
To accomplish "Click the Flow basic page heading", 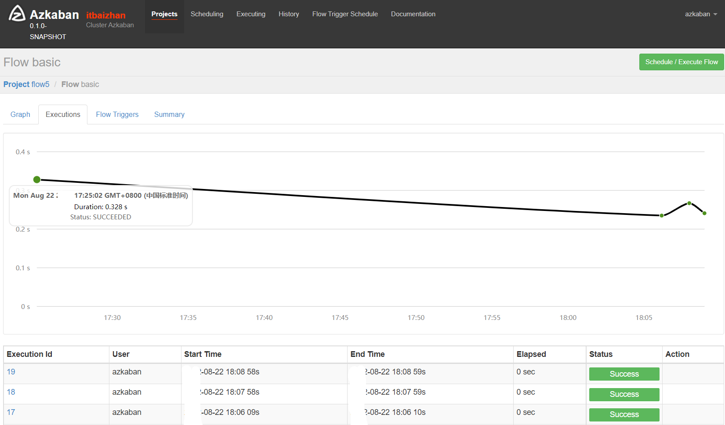I will 32,62.
